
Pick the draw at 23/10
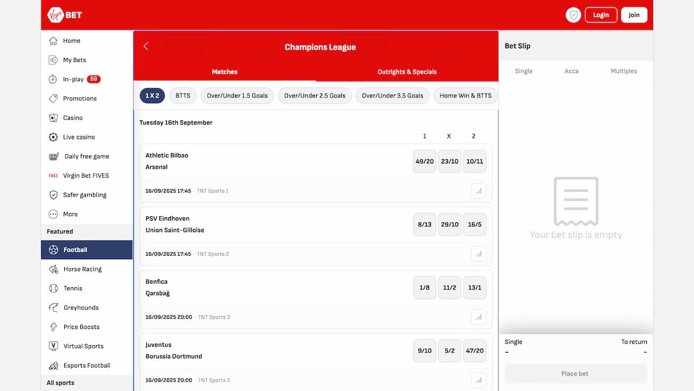450,162
